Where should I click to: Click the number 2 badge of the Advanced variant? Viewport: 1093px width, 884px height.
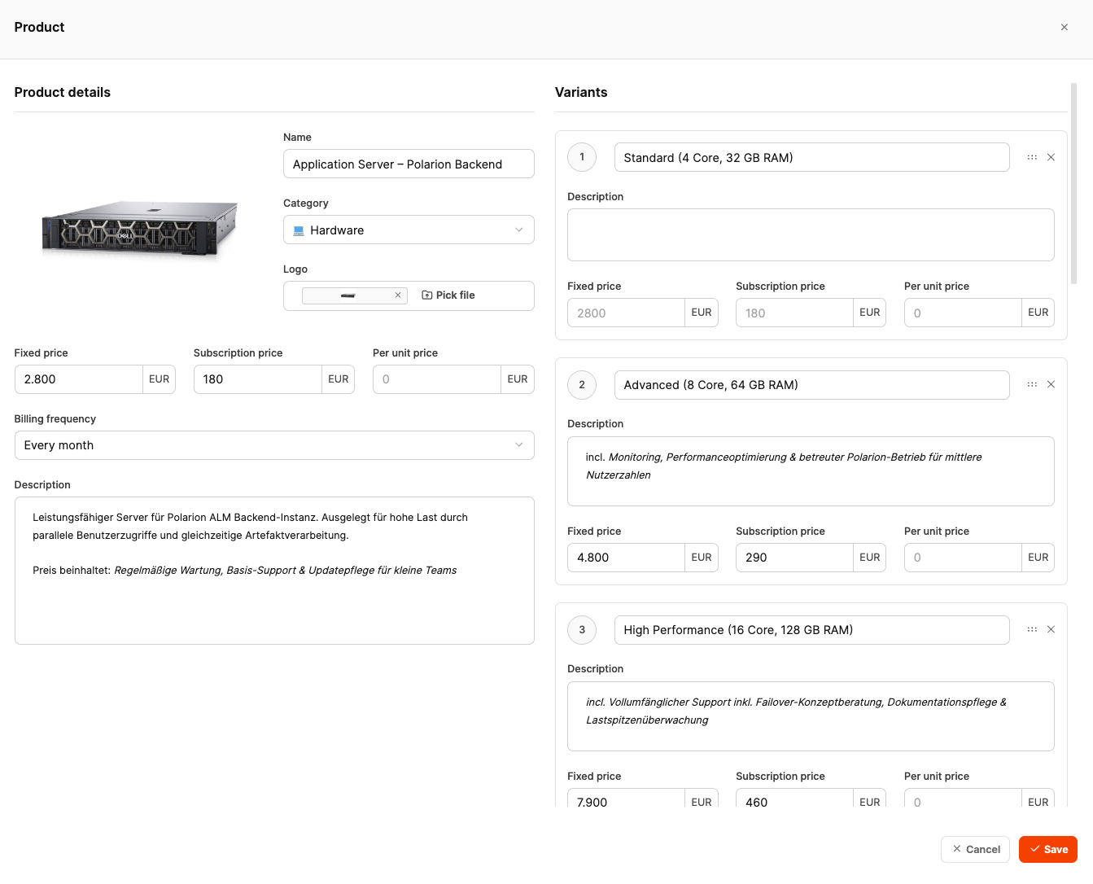tap(582, 385)
